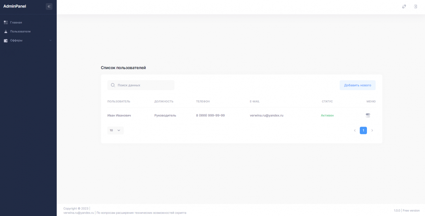Click into the Поиск данных search field
425x216 pixels.
(143, 85)
